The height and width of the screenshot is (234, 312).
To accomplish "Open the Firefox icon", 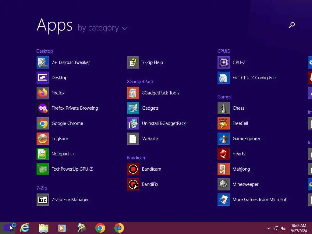I will (x=43, y=93).
